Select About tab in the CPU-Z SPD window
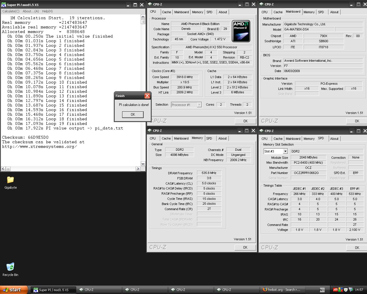The width and height of the screenshot is (367, 294). pos(334,139)
